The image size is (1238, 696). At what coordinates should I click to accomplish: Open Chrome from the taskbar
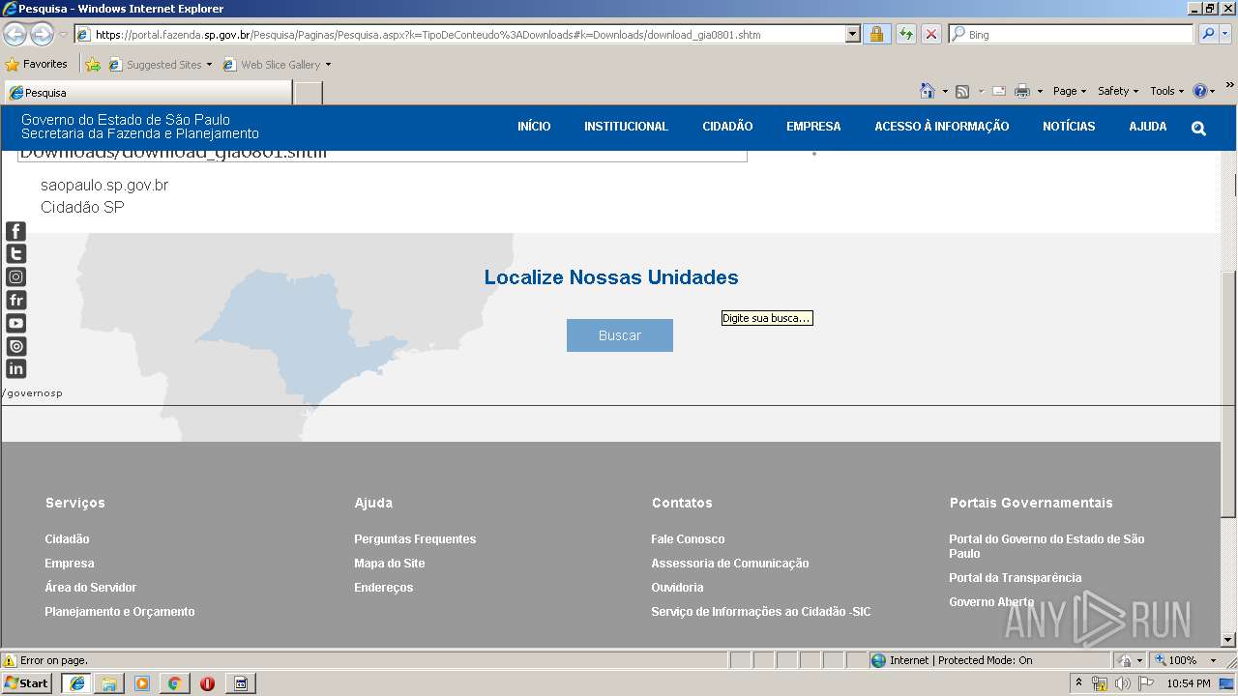pyautogui.click(x=174, y=683)
